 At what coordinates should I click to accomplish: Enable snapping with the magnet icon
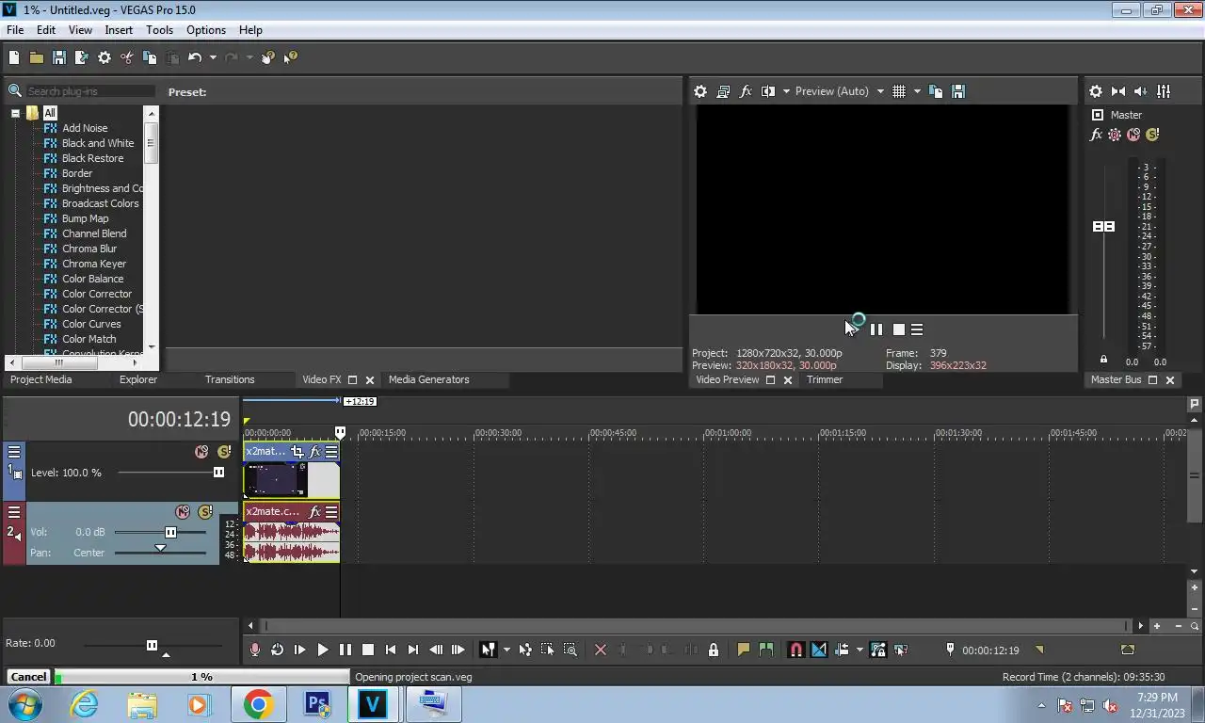[x=795, y=650]
